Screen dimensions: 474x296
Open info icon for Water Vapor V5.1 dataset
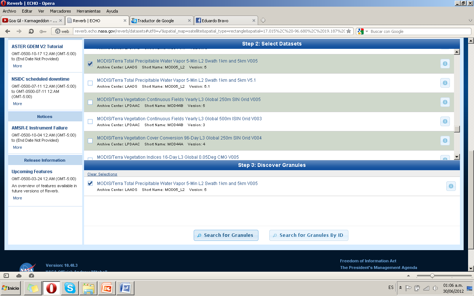coord(445,83)
